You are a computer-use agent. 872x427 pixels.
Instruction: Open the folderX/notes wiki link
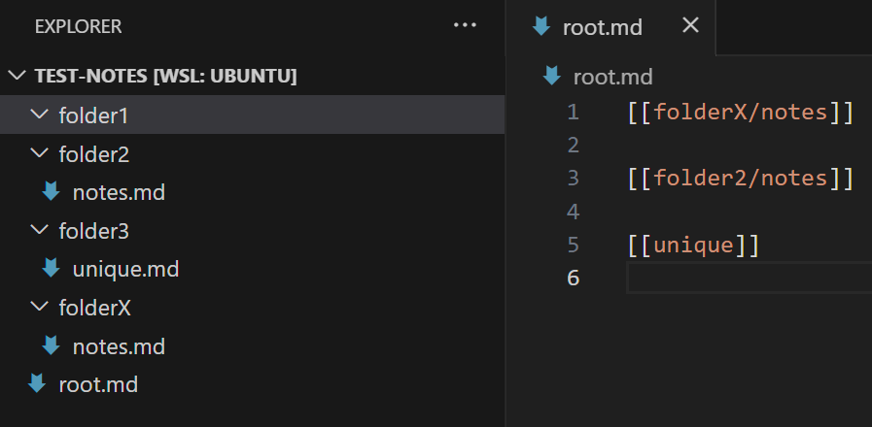(x=740, y=113)
